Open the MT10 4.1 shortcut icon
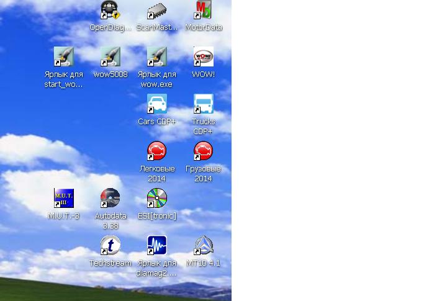Screen dimensions: 424x301 (x=204, y=245)
